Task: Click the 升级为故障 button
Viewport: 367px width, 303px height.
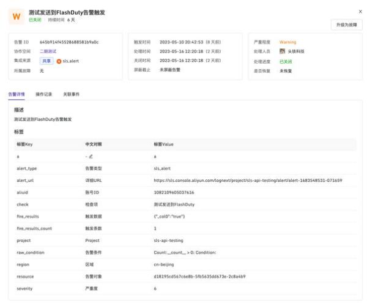Action: tap(347, 24)
